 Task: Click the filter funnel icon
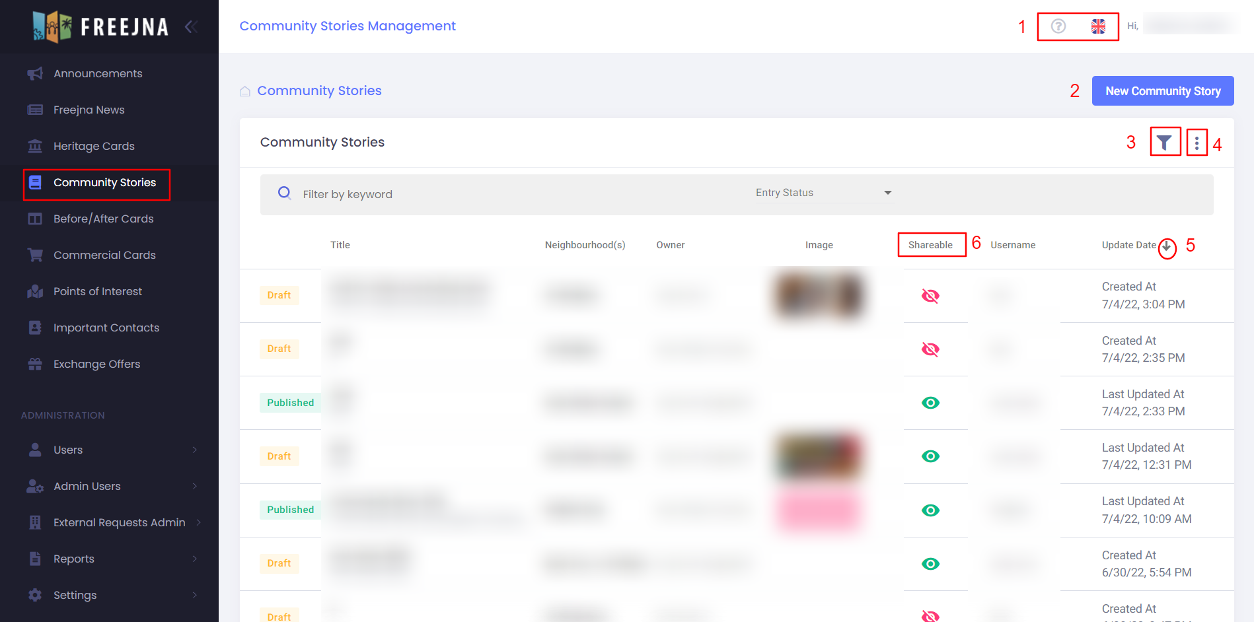tap(1164, 142)
